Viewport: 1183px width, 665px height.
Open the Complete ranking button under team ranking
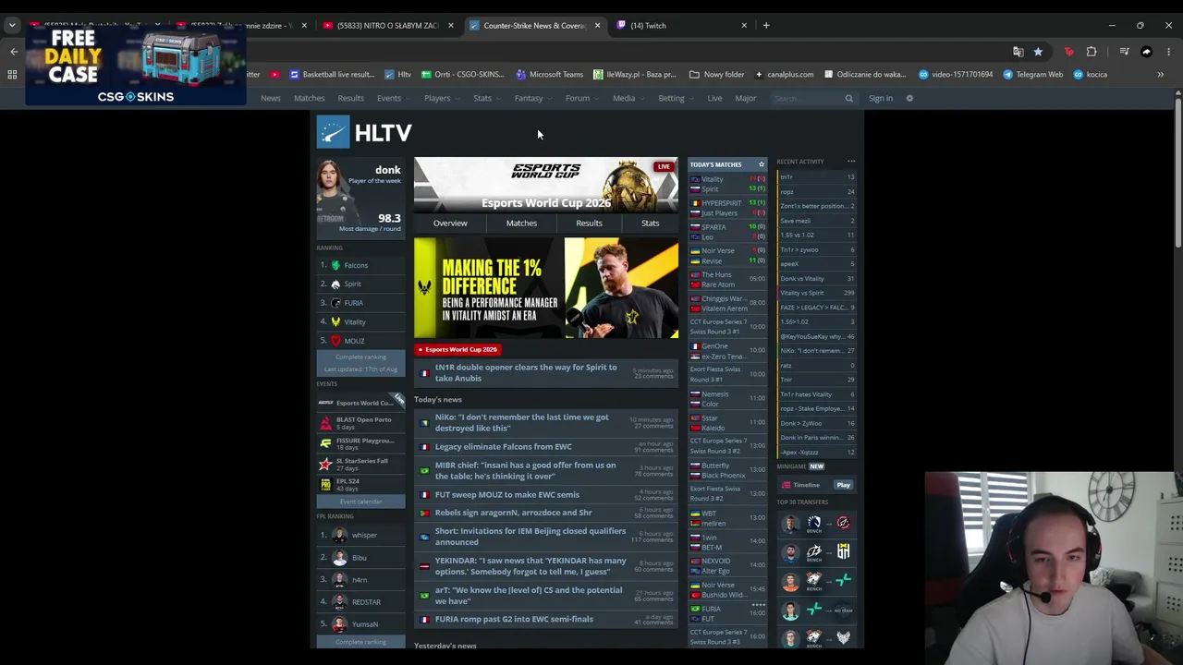(360, 357)
